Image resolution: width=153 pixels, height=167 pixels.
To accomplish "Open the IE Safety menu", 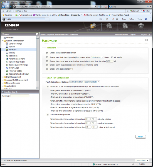I will [132, 19].
